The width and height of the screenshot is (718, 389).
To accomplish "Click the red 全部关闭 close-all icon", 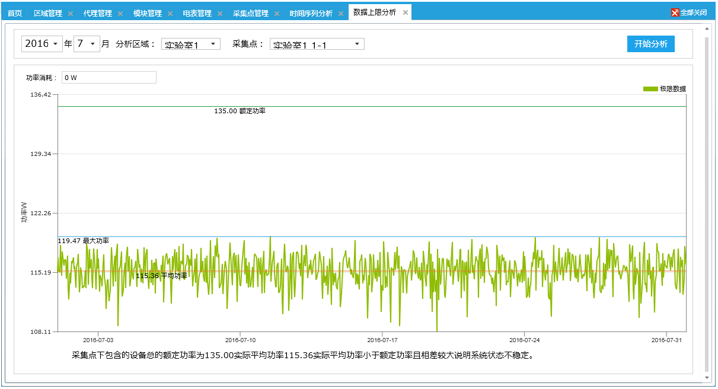I will [675, 12].
